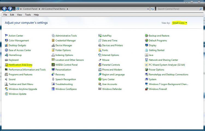The image size is (205, 131).
Task: Click the Administrative Tools icon
Action: [x=53, y=35]
